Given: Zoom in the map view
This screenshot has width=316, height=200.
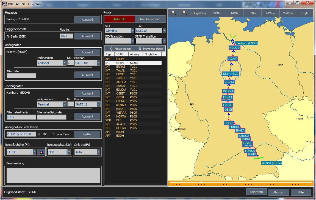Looking at the screenshot, I should pos(185,13).
